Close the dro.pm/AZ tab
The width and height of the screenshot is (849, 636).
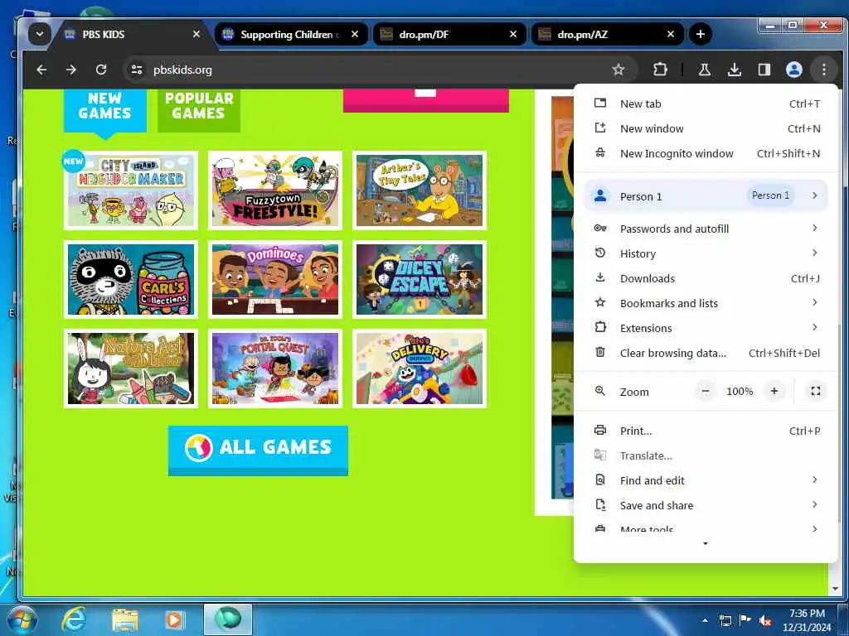pos(670,34)
